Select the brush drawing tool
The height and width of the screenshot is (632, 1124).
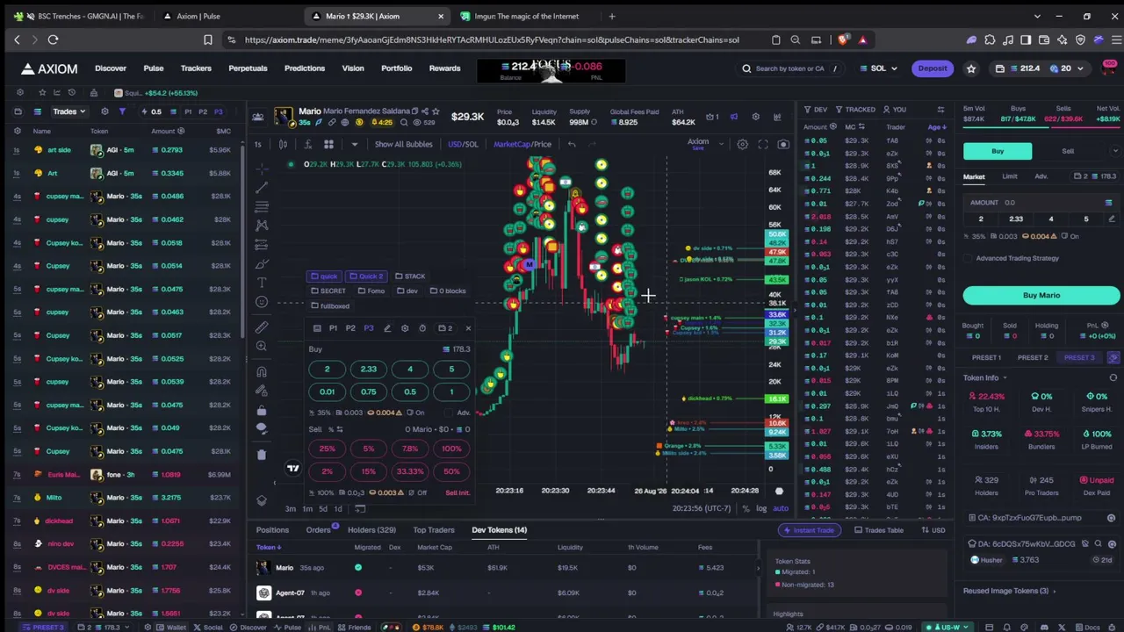[262, 262]
